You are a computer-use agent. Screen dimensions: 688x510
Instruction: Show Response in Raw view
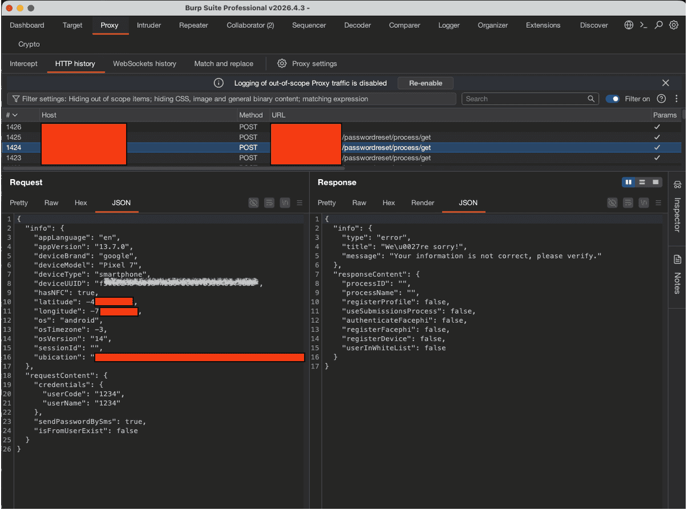pos(359,203)
